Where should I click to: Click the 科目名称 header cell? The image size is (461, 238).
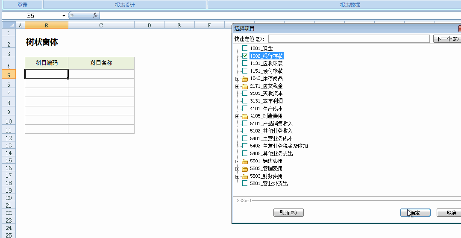pyautogui.click(x=101, y=63)
